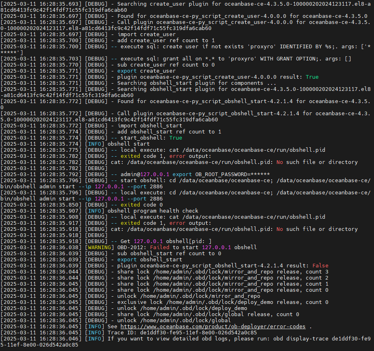374x351 pixels.
Task: Click 'Call plugin oceanbase-ce-py_script_create_user-4.0.0.0' line
Action: 186,25
